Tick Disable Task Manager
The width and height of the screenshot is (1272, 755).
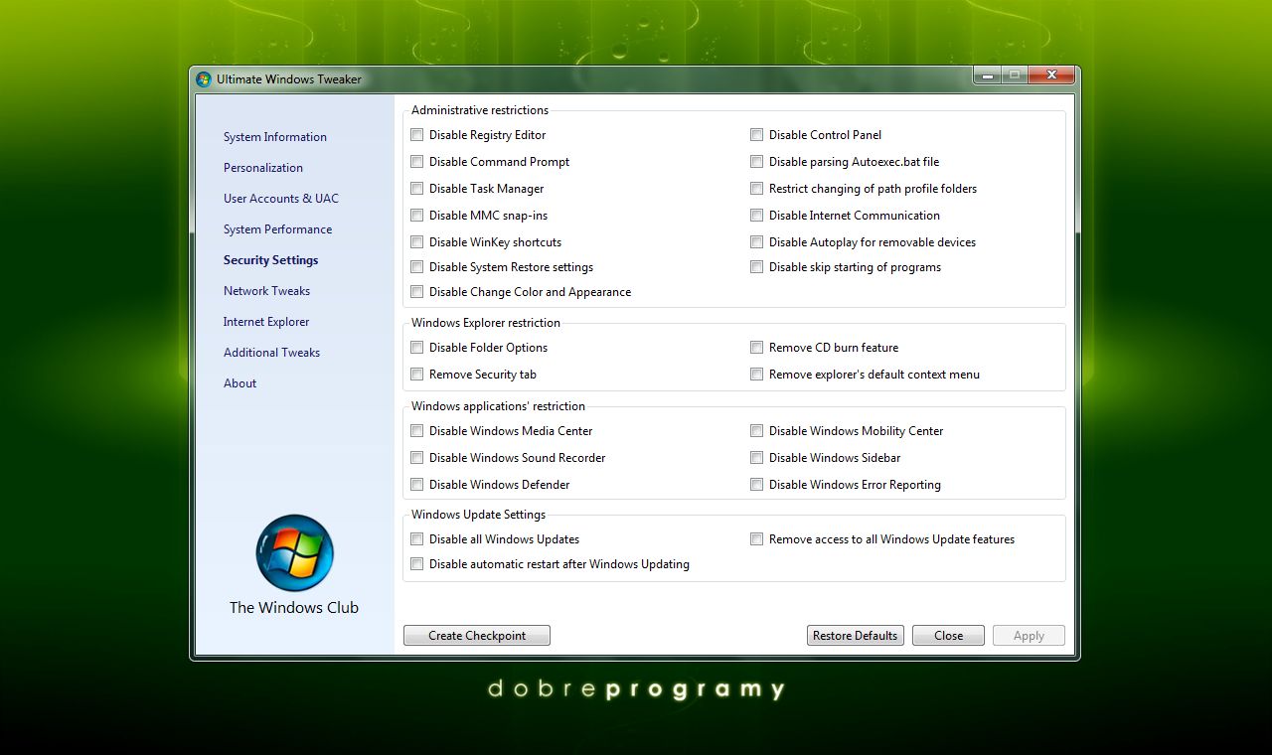click(x=417, y=189)
